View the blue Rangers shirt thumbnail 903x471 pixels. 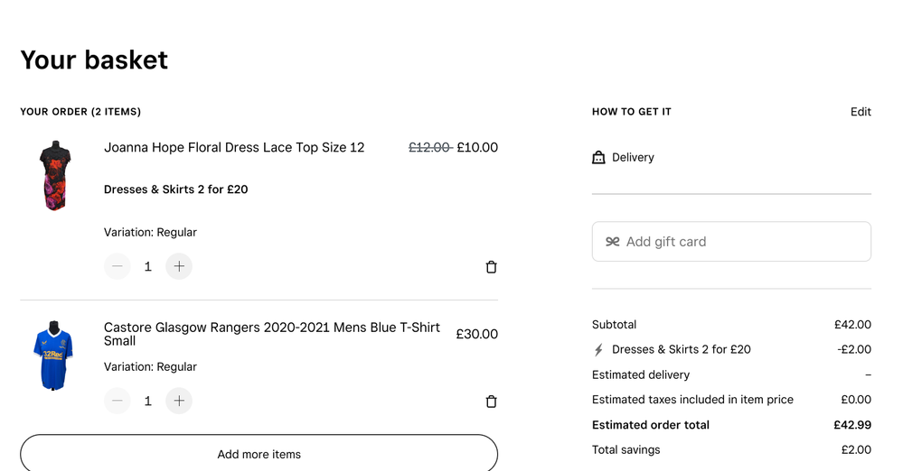(x=53, y=355)
